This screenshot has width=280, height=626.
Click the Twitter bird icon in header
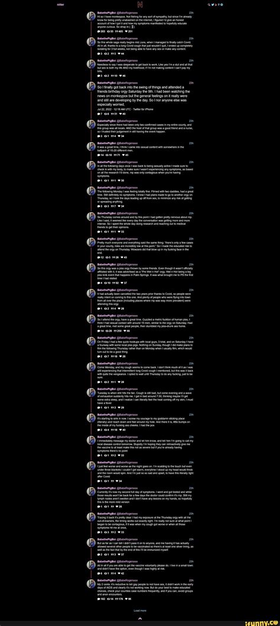(x=213, y=5)
